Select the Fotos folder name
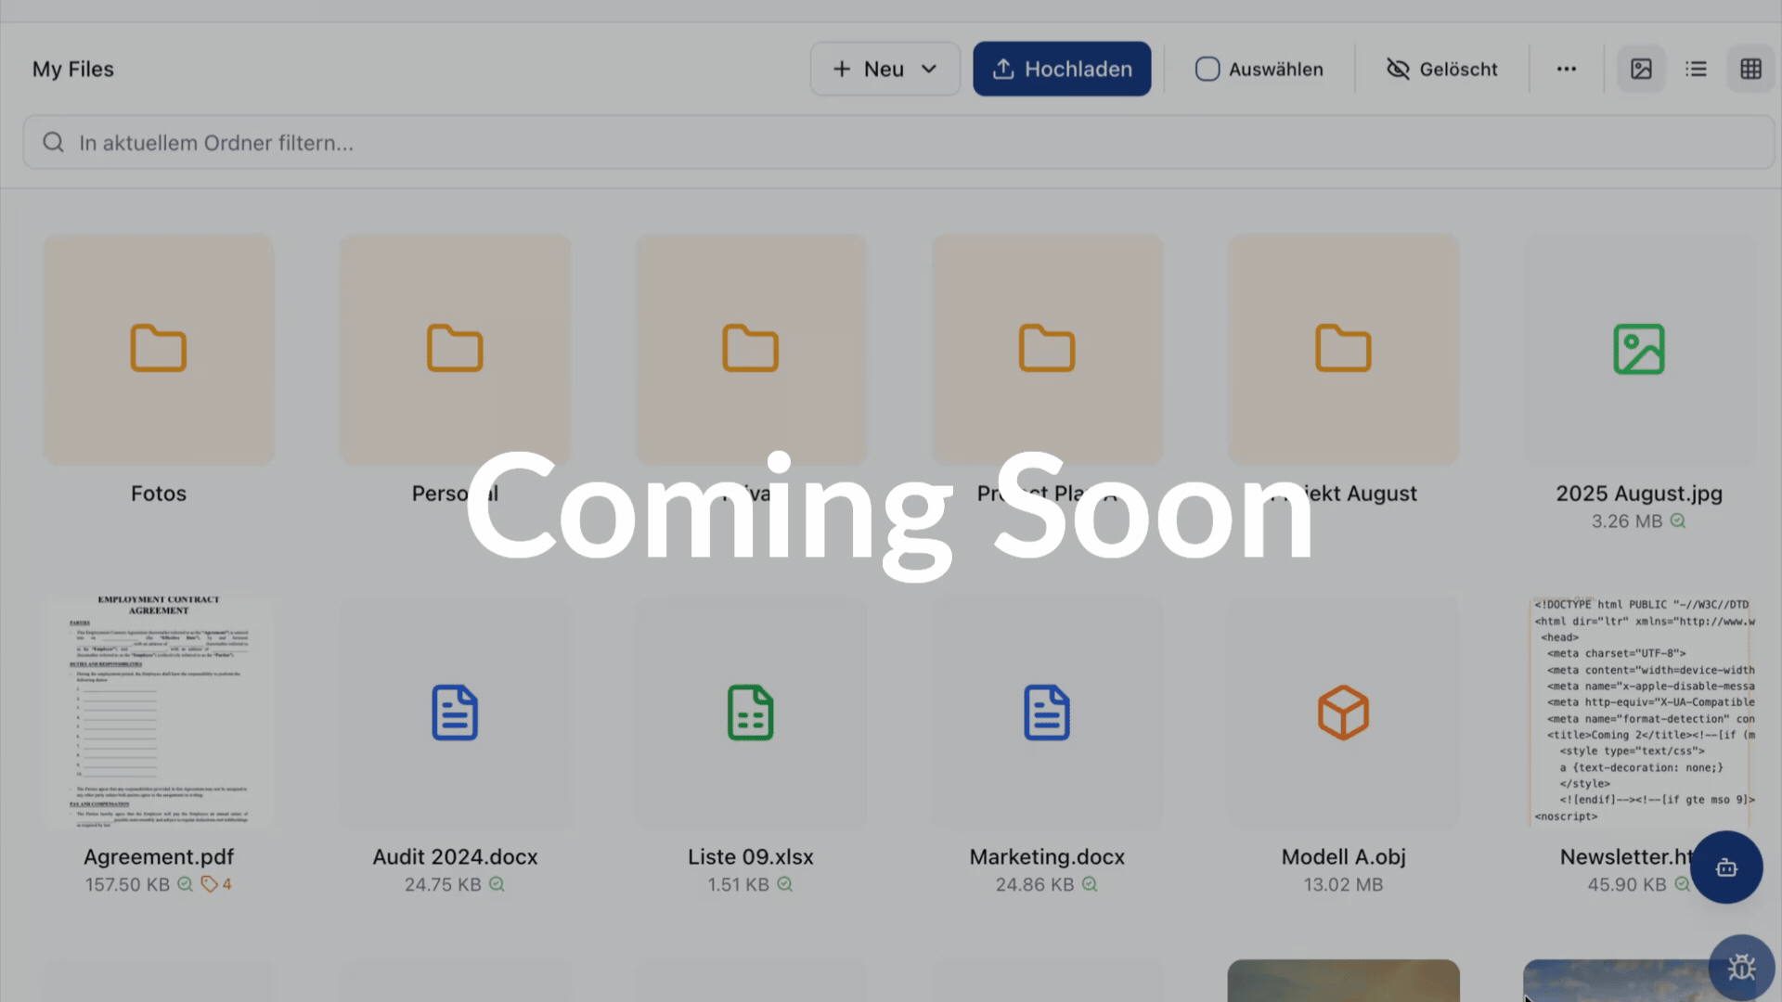 [159, 494]
